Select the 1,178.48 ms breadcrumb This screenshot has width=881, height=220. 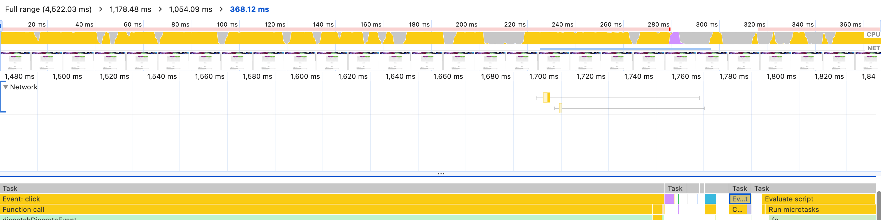[130, 9]
